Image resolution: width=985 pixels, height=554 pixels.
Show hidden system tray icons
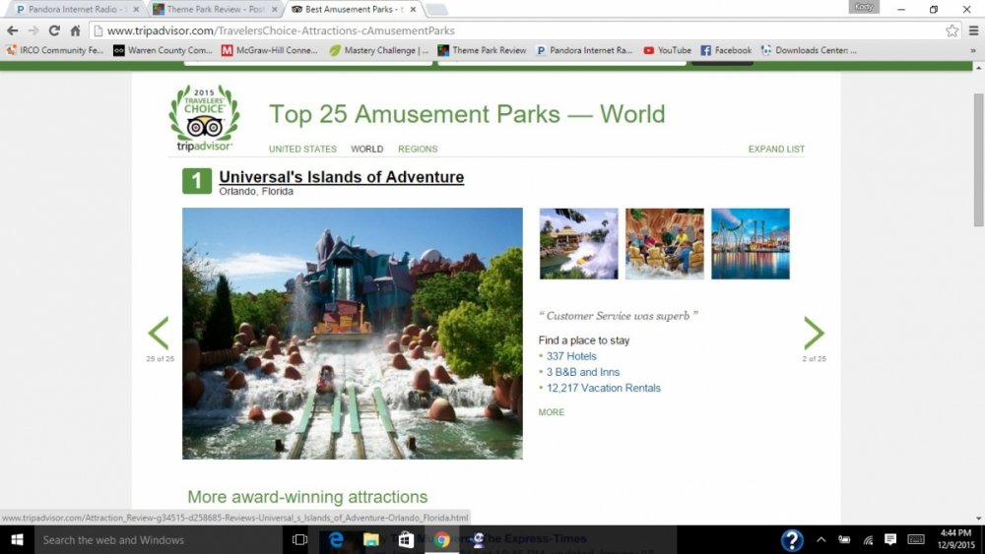[821, 539]
